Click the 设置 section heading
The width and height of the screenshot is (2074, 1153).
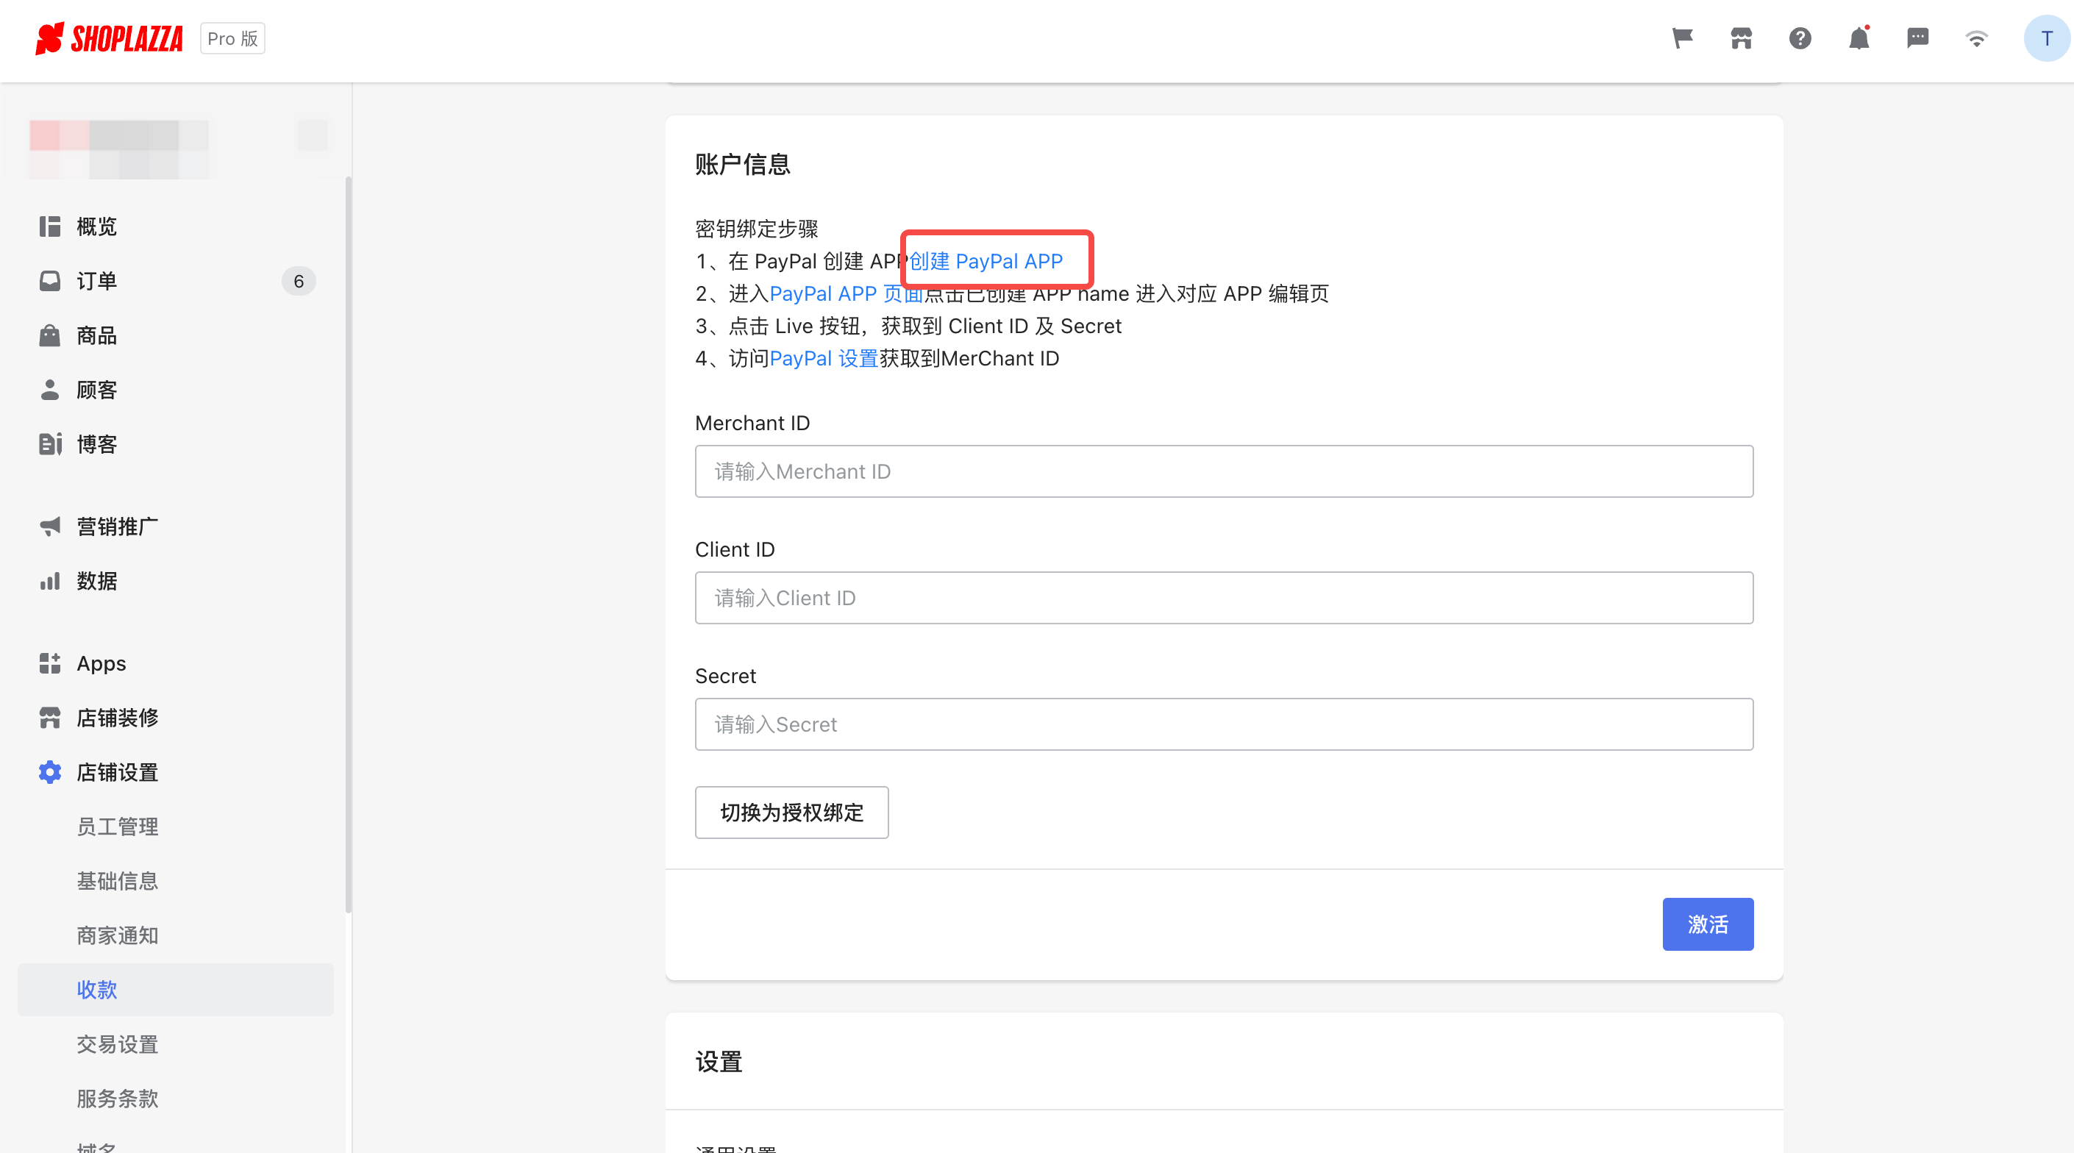click(x=719, y=1061)
